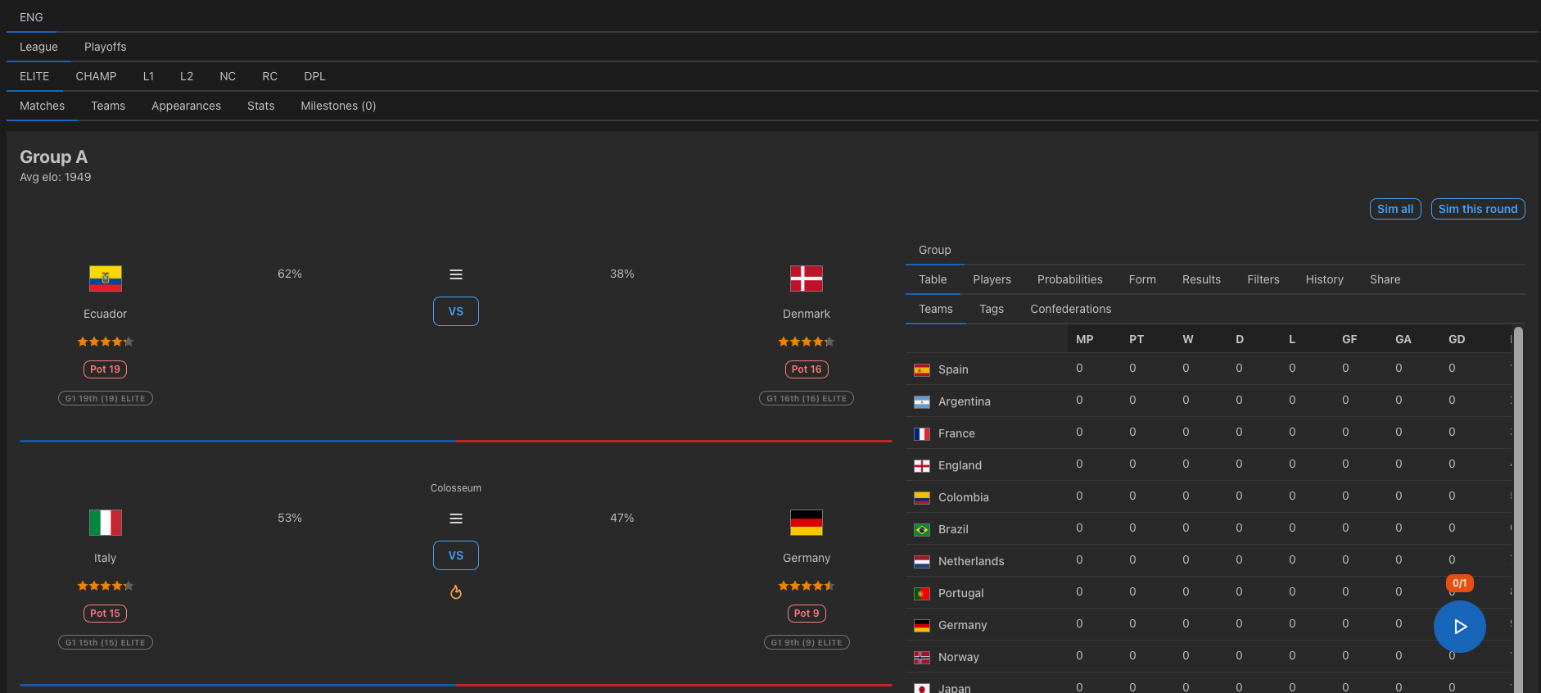Click France flag in the table
Image resolution: width=1541 pixels, height=693 pixels.
(x=922, y=433)
